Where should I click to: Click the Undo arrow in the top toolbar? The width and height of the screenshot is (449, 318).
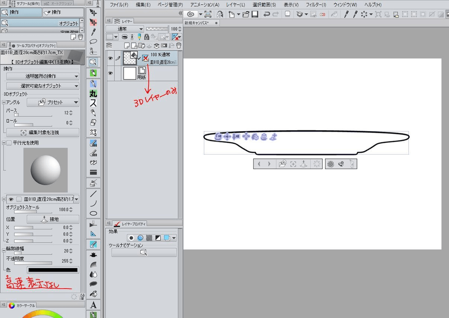coord(266,15)
